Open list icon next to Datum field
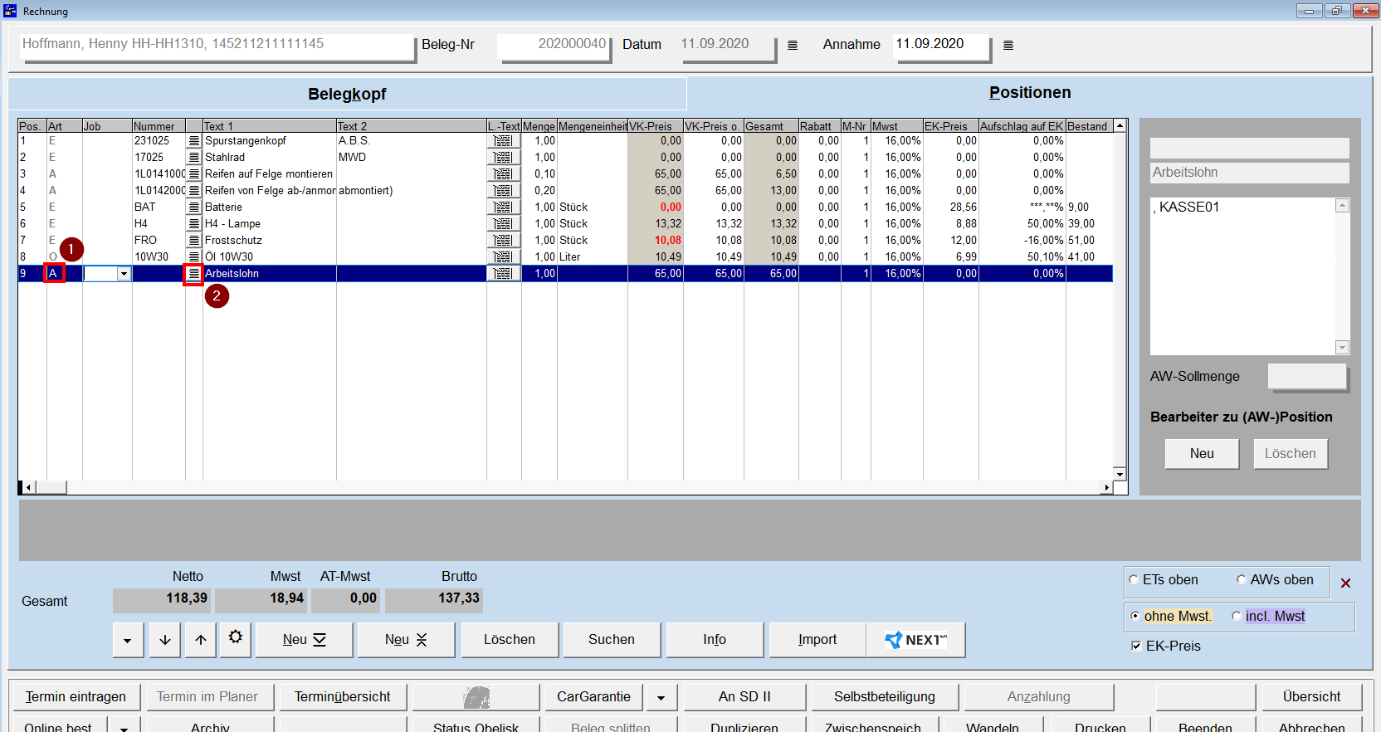 point(793,45)
